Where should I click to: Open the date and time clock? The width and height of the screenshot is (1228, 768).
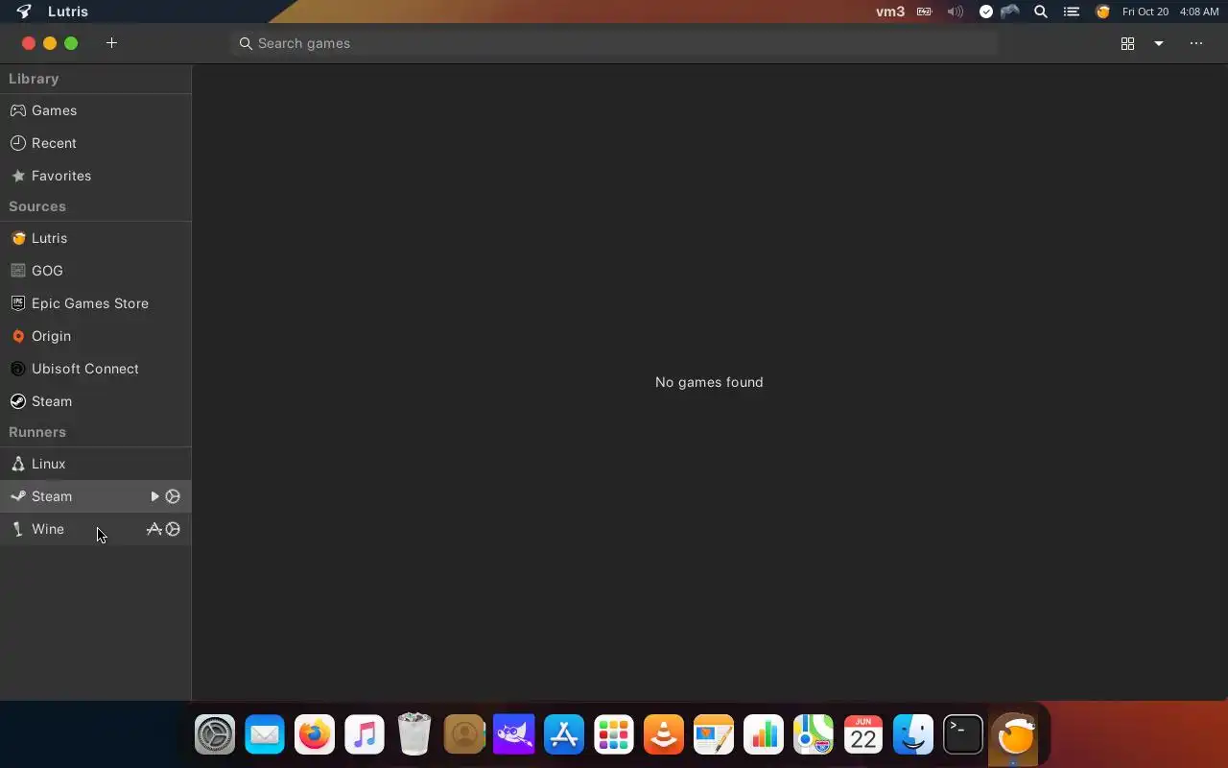pos(1170,12)
